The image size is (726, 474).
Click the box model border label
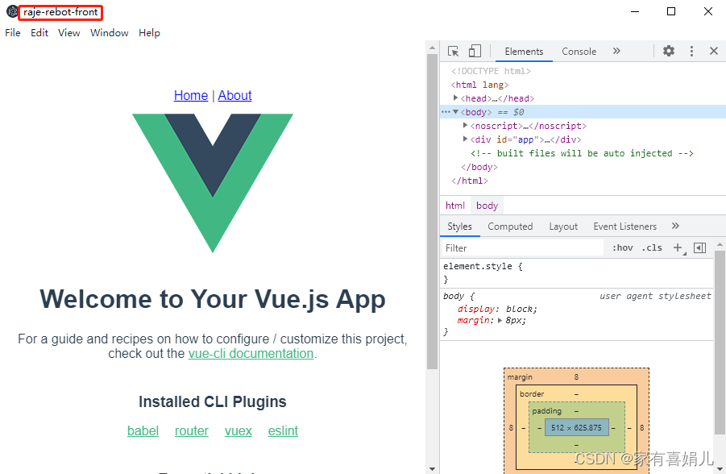tap(532, 394)
